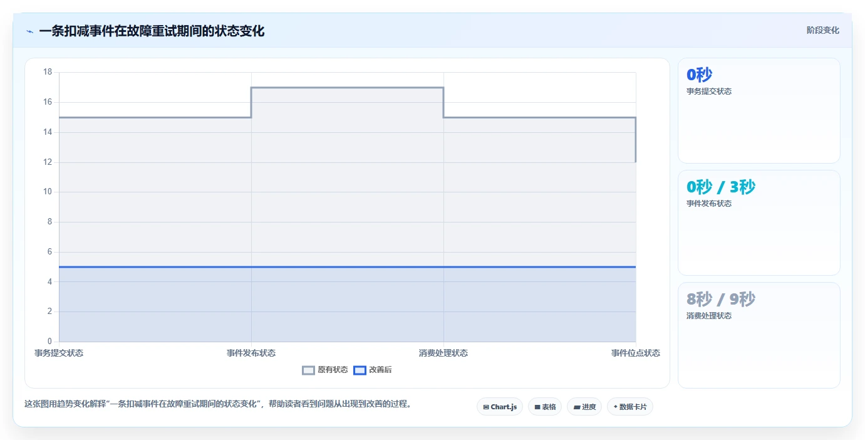Click the y-axis value 18
Viewport: 865px width, 440px height.
(x=48, y=72)
